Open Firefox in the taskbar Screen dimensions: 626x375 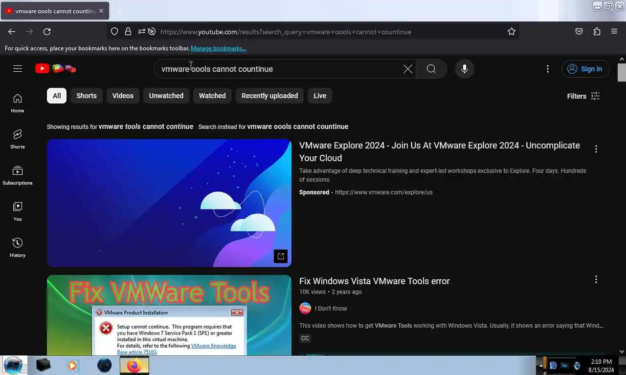tap(134, 365)
